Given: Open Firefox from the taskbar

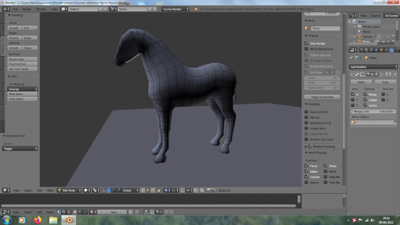Looking at the screenshot, I should point(38,220).
